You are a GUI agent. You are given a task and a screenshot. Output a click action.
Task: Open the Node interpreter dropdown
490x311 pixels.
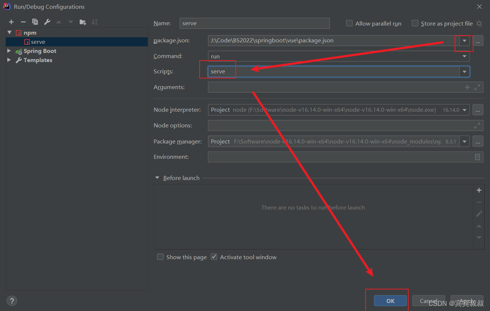tap(464, 110)
